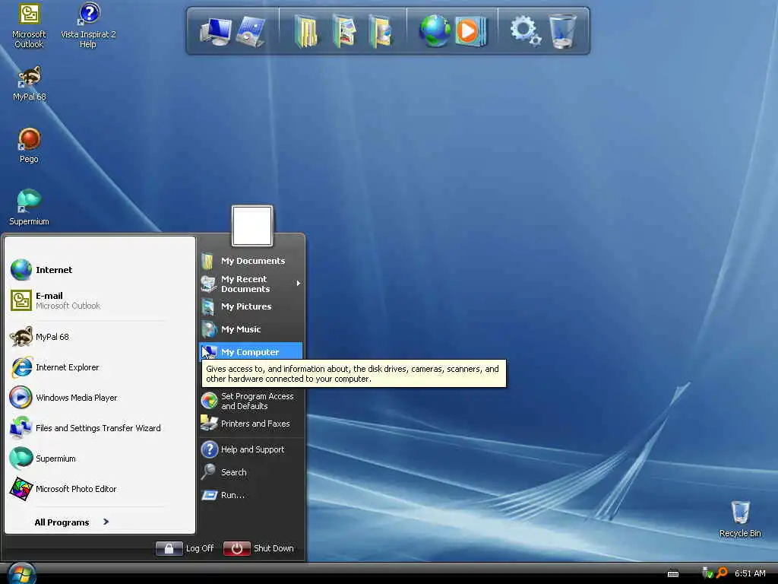Open Set Program Access and Defaults
Viewport: 778px width, 584px height.
coord(251,401)
